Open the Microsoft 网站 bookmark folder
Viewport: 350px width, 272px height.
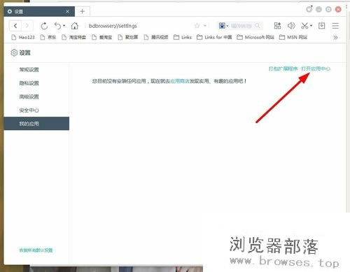255,37
